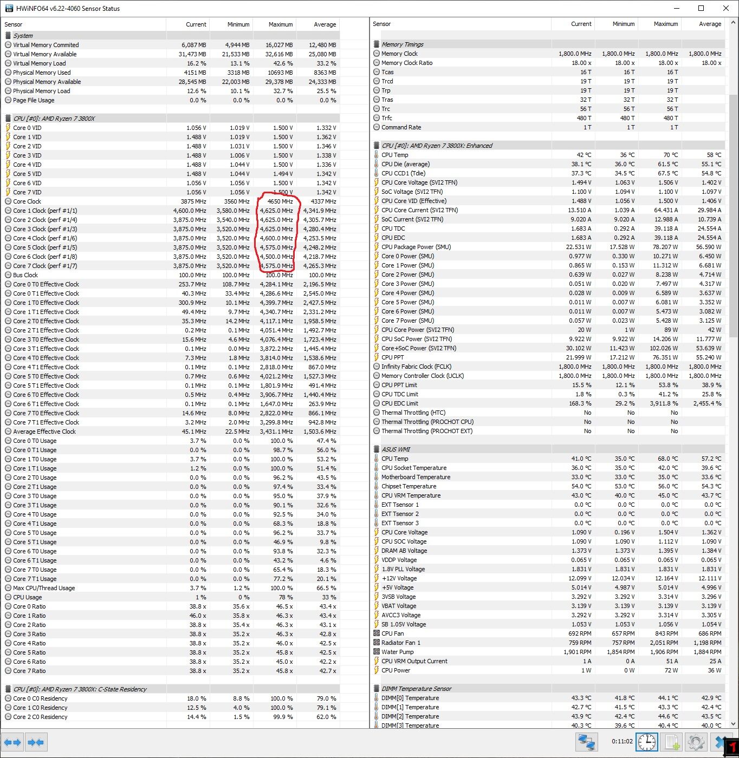Click the right pane Minimum column header
The height and width of the screenshot is (758, 739).
point(616,24)
